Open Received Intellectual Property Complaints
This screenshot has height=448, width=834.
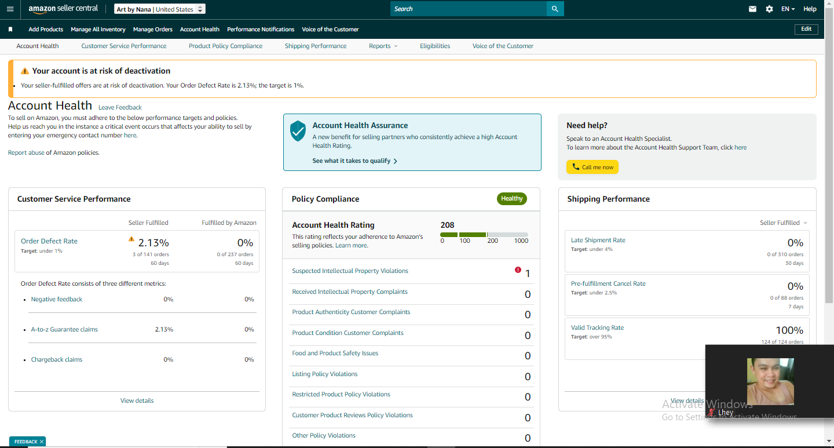[350, 292]
